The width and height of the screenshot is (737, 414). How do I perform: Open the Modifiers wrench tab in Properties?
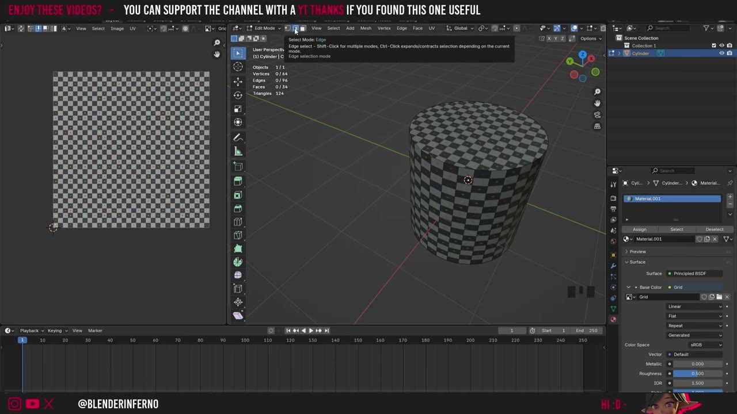[613, 266]
